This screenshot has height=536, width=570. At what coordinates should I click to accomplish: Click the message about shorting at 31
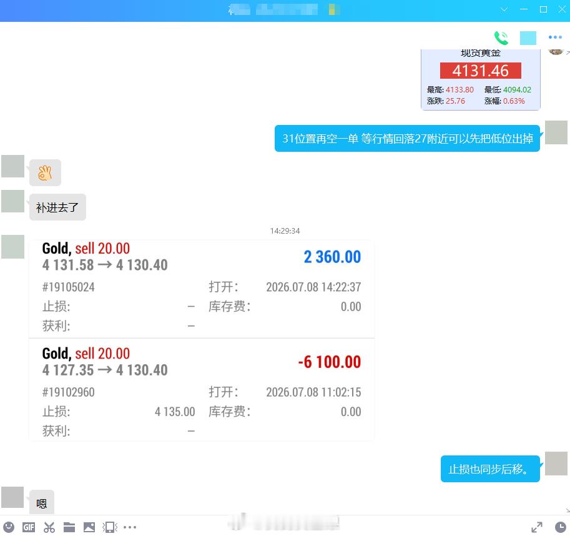(407, 139)
